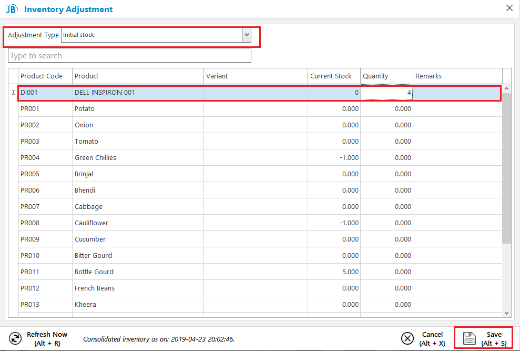Viewport: 520px width, 351px height.
Task: Click quantity cell of Bottle Gourd row
Action: (x=386, y=272)
